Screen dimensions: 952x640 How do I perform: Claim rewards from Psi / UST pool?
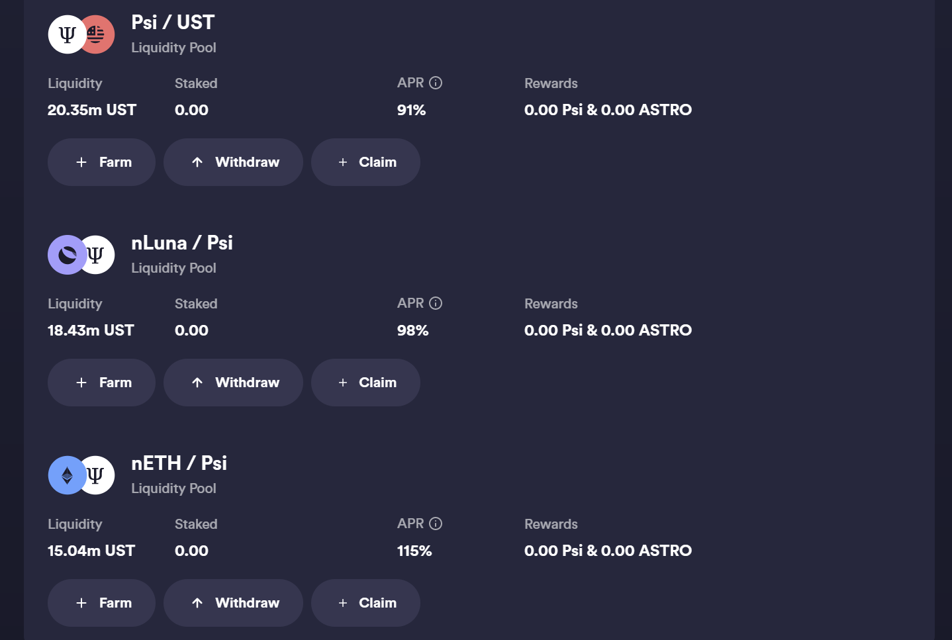pos(365,162)
